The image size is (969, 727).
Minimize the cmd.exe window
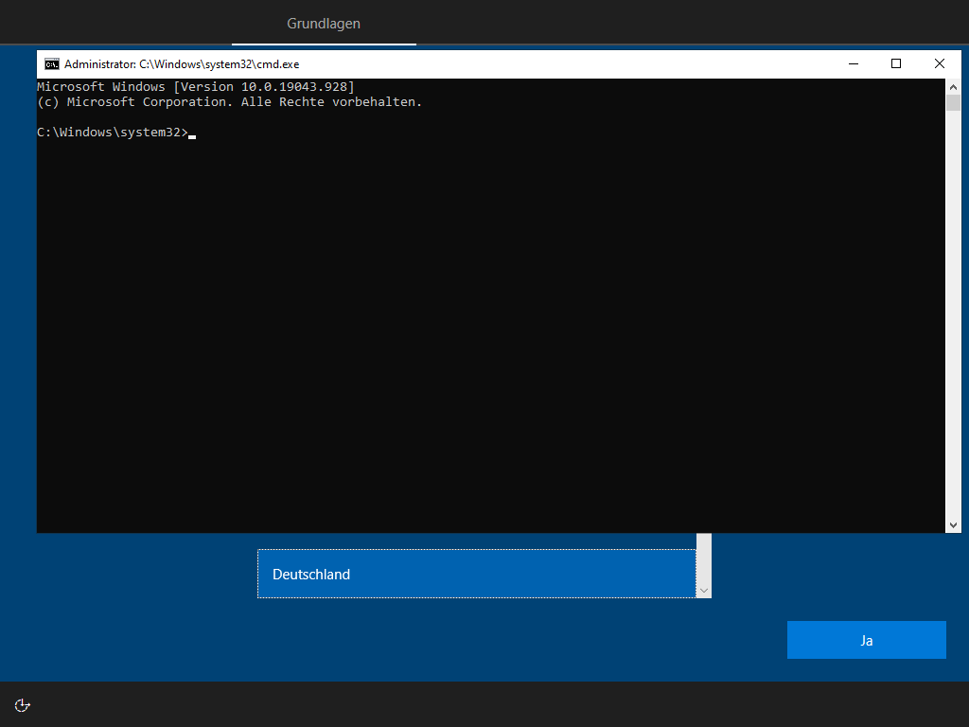pyautogui.click(x=854, y=63)
